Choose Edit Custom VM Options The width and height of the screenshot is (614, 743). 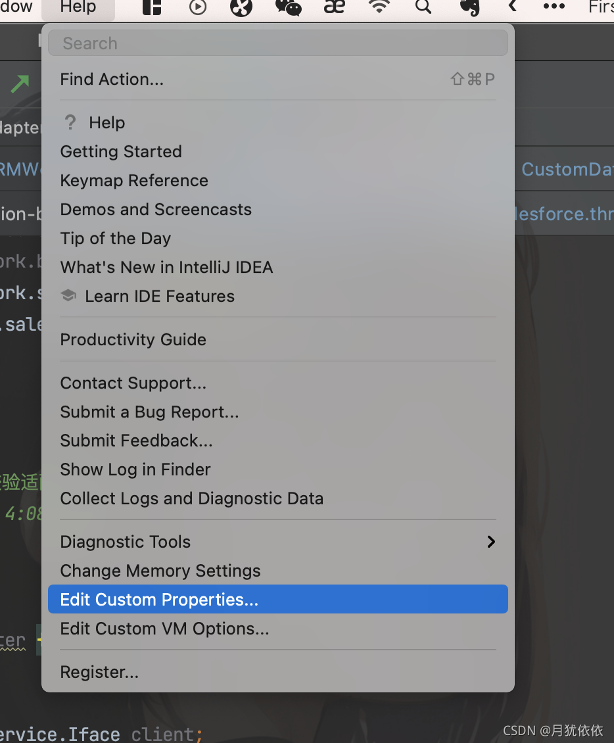point(164,629)
